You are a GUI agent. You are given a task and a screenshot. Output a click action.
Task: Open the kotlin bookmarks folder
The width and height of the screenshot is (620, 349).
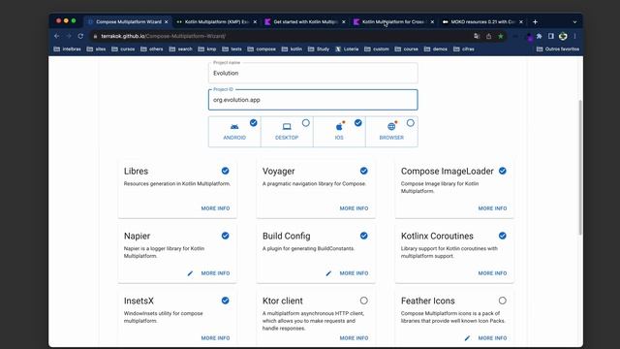coord(292,49)
